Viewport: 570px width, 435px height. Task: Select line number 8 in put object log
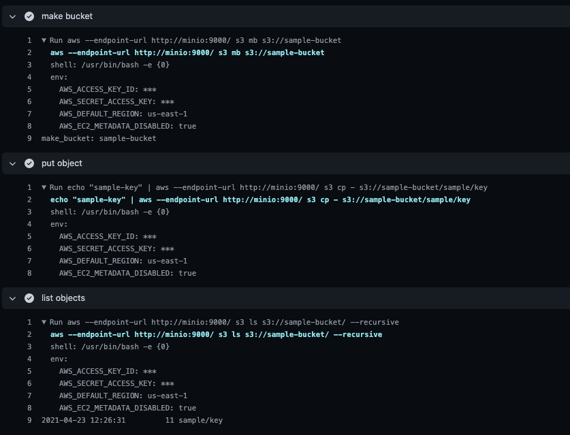(29, 273)
